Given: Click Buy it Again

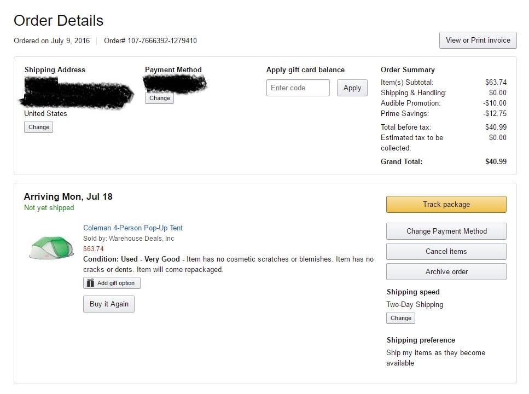Looking at the screenshot, I should point(109,304).
